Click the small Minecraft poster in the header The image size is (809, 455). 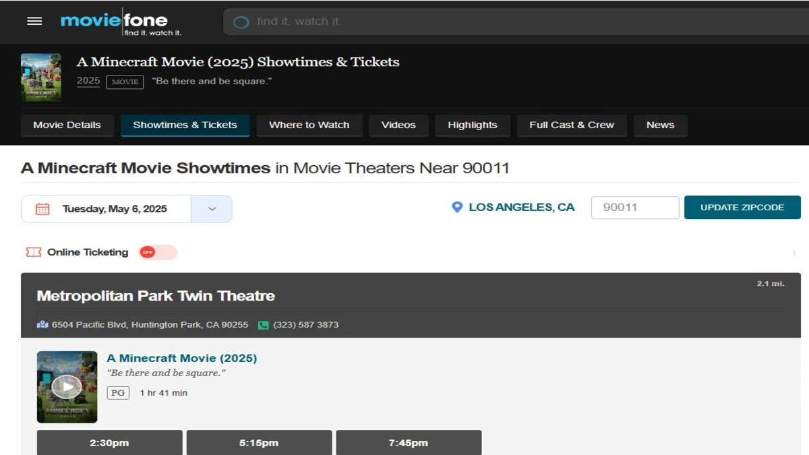click(41, 78)
